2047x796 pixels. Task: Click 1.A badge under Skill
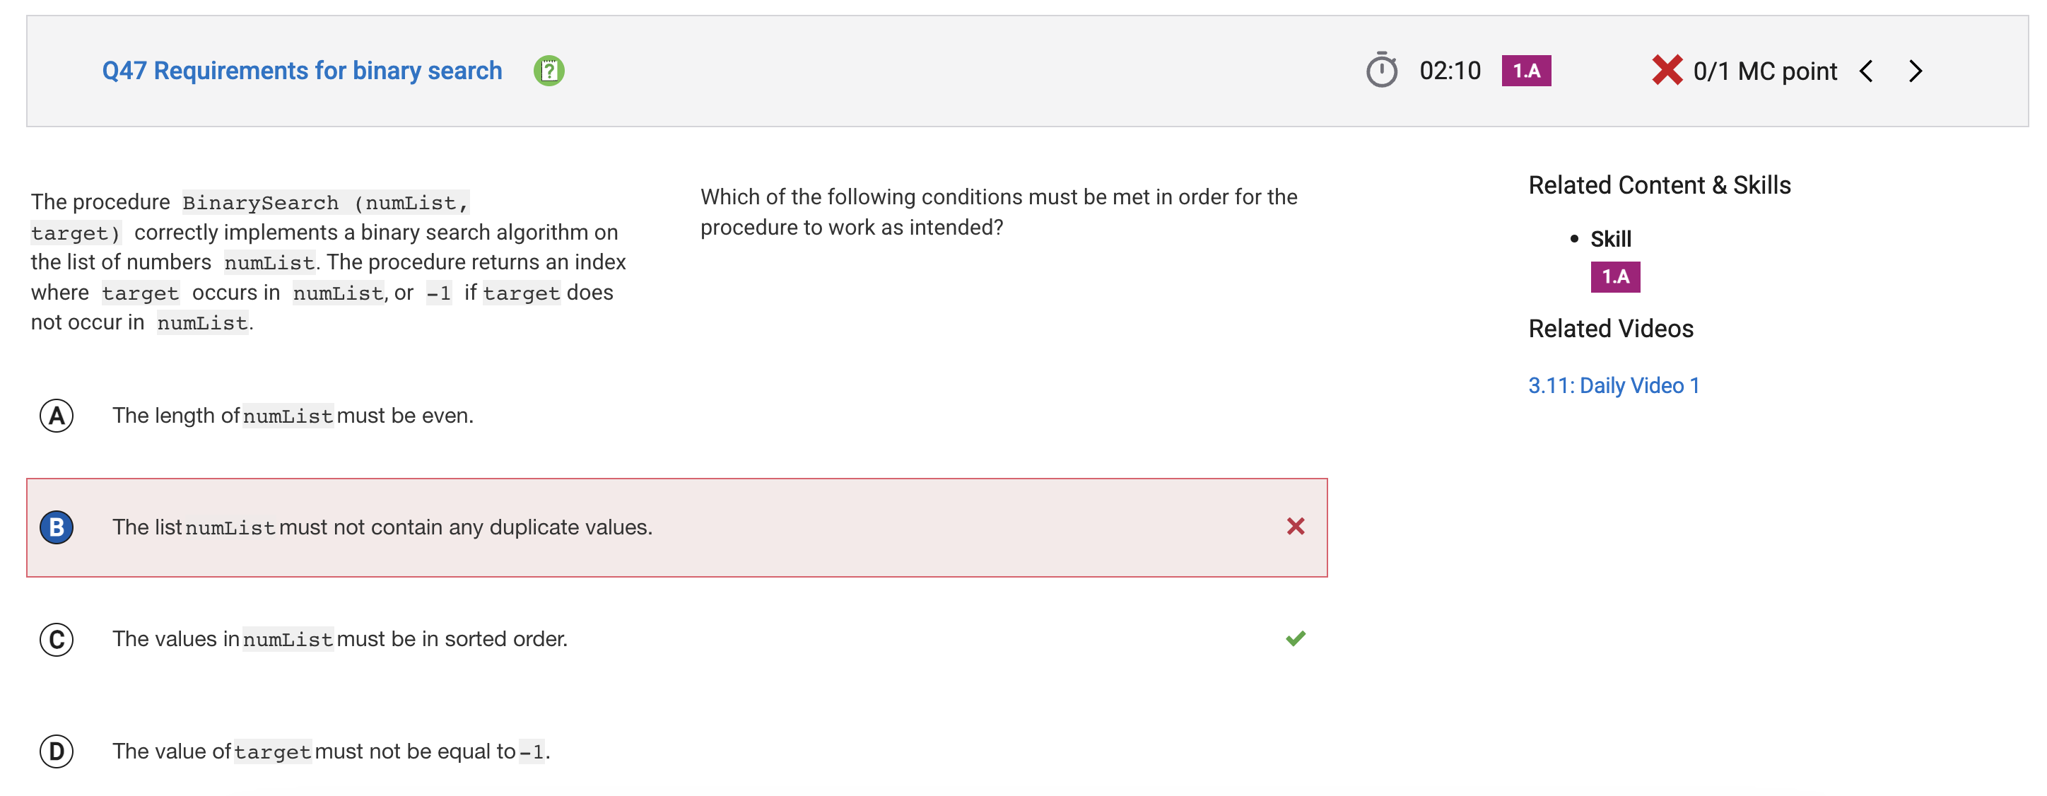(x=1616, y=277)
